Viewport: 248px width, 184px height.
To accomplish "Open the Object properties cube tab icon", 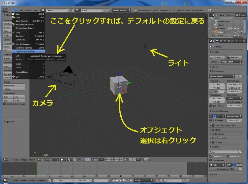I will pyautogui.click(x=229, y=41).
